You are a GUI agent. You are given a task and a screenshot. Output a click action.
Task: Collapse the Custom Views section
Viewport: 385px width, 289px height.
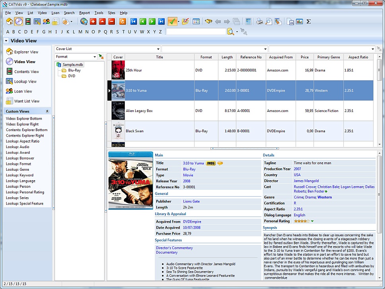(x=47, y=111)
